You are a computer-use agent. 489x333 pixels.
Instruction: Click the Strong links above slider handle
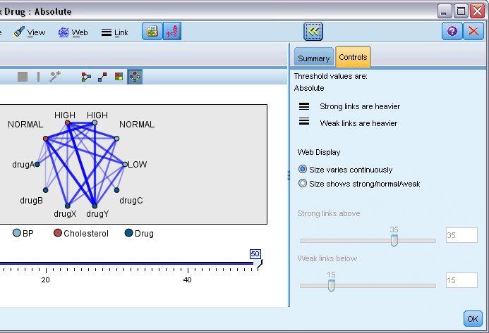click(394, 241)
